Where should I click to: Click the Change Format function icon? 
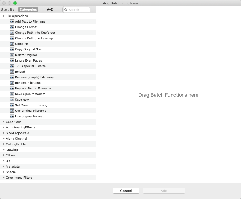click(x=12, y=27)
